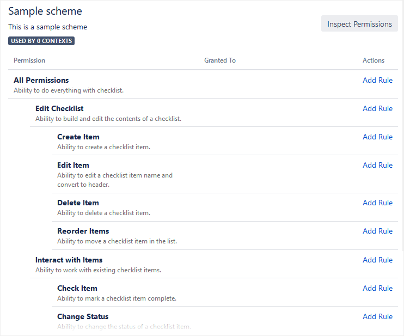The height and width of the screenshot is (336, 404).
Task: Add Rule for Edit Checklist permission
Action: pos(377,108)
